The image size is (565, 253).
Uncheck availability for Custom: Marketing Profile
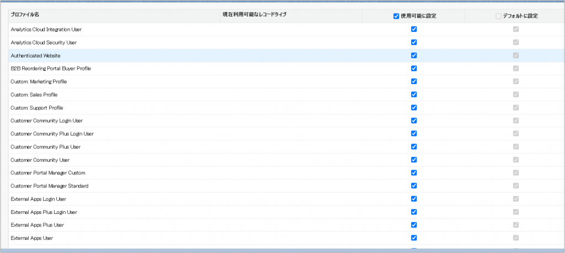(414, 81)
